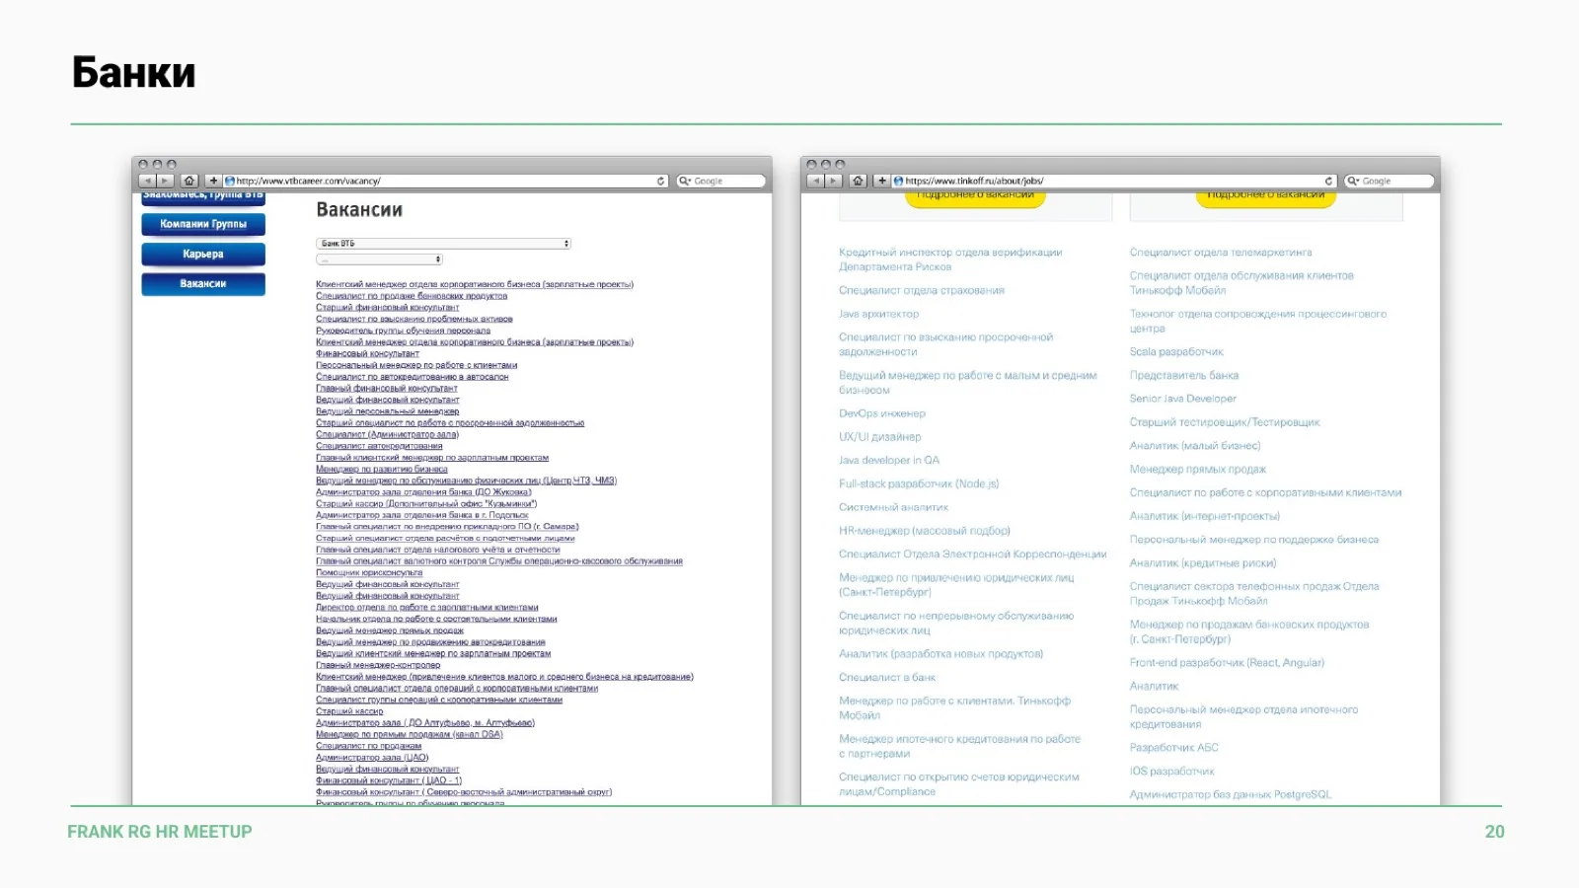Open the 'iOS разработчик' vacancy
The image size is (1579, 888).
tap(1172, 772)
